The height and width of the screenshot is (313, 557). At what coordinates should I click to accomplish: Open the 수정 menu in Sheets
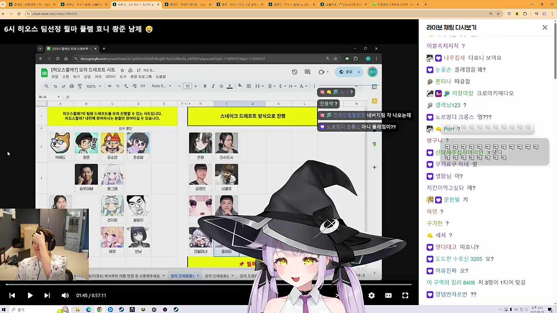click(x=65, y=77)
